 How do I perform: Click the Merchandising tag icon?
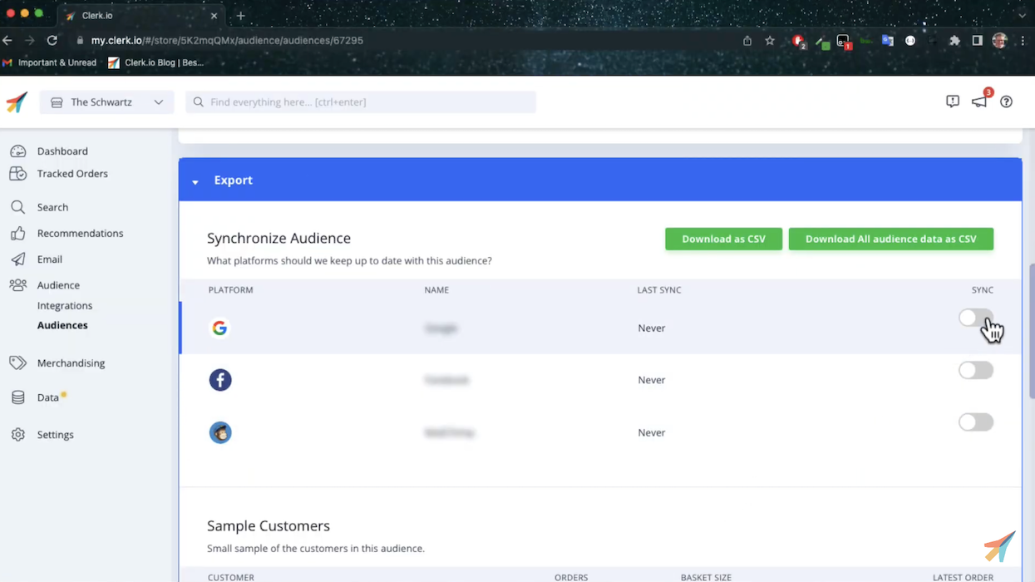17,363
